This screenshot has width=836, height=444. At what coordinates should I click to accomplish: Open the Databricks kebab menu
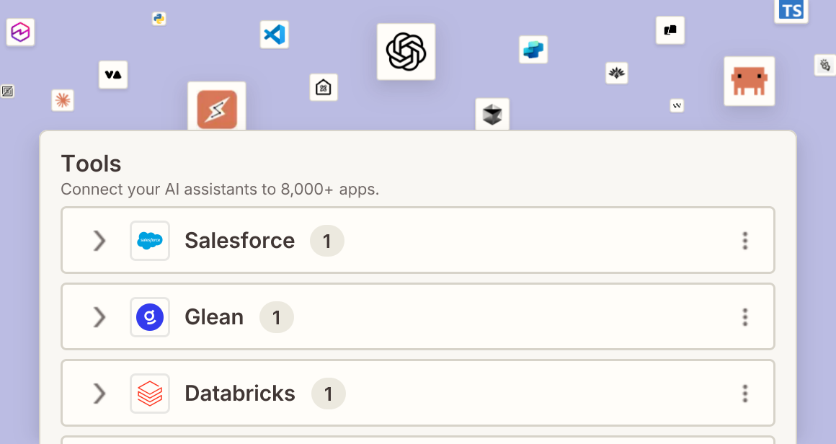click(x=744, y=394)
